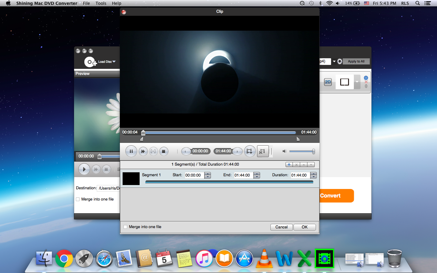Viewport: 437px width, 273px height.
Task: Enable Merge into one file in the Clip dialog
Action: tap(125, 227)
